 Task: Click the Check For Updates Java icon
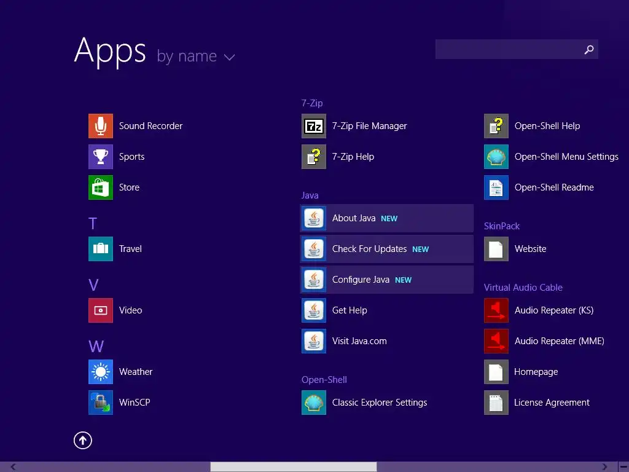pyautogui.click(x=314, y=249)
